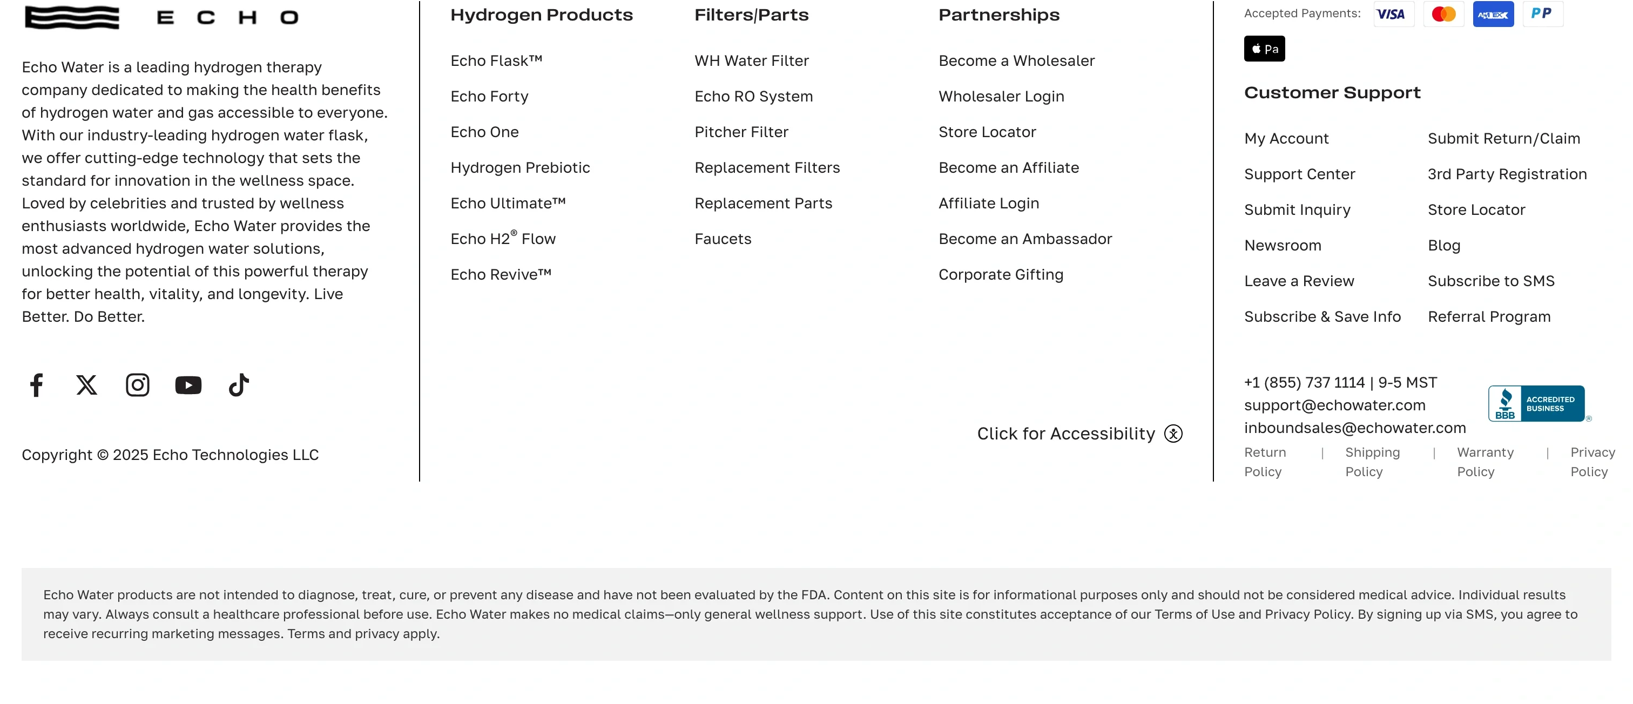Open the Echo Flask™ product link
Viewport: 1633px width, 704px height.
tap(496, 61)
